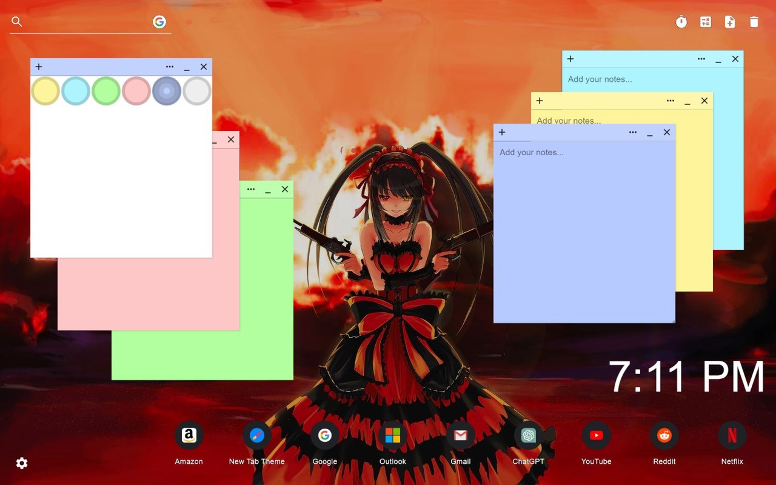Image resolution: width=776 pixels, height=485 pixels.
Task: Open the three-dot menu on the cyan note
Action: point(701,59)
